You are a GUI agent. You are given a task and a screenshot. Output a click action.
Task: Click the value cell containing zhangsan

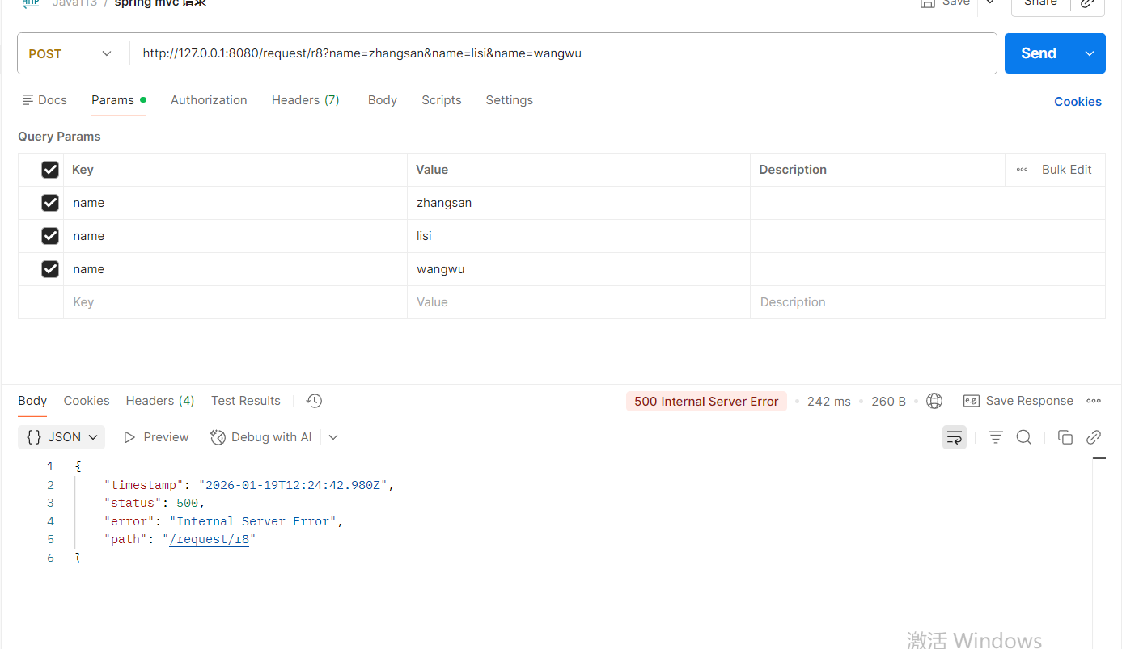pos(578,203)
